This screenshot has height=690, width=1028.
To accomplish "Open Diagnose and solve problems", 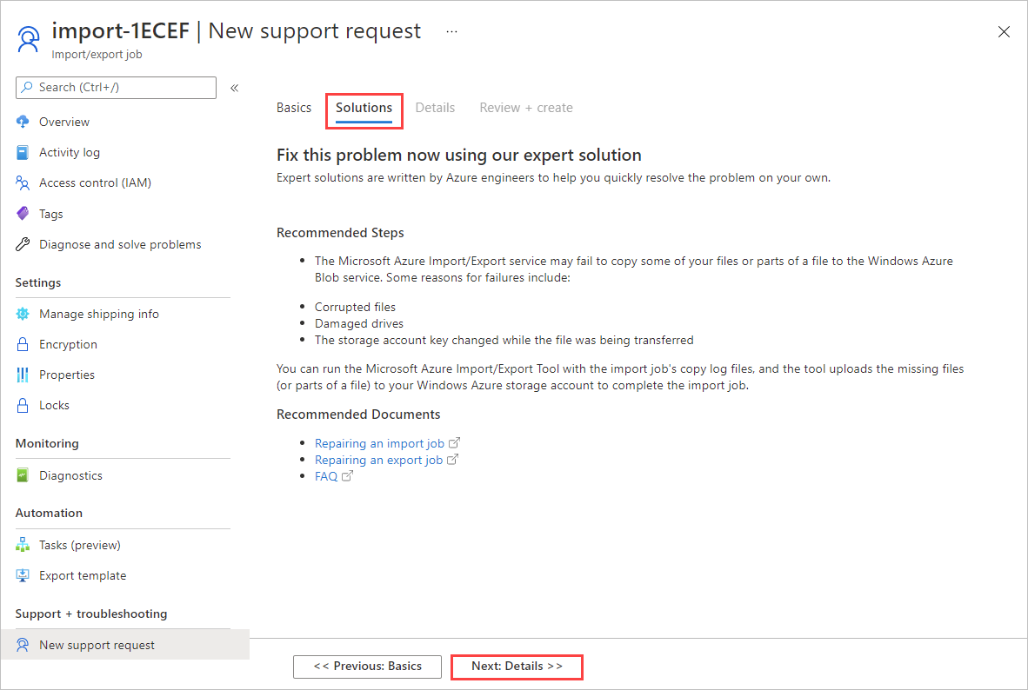I will pos(119,244).
